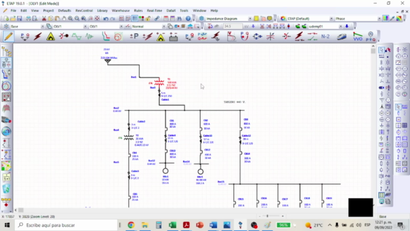
Task: Open the Battery Sizing icon
Action: (174, 37)
